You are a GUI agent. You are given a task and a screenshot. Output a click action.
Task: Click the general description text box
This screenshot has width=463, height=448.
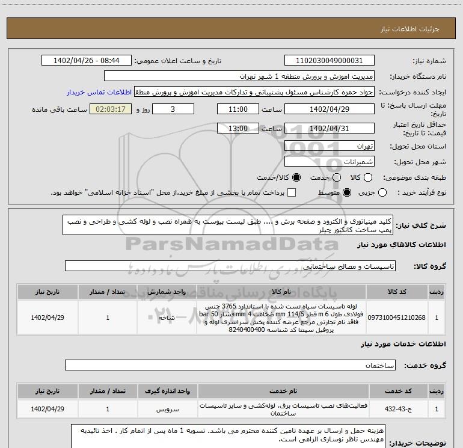(x=228, y=226)
